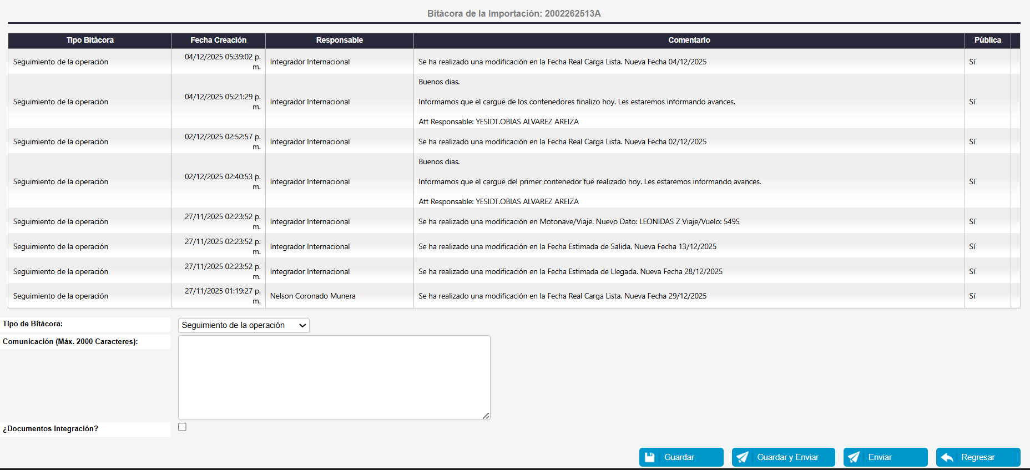
Task: Click the text area resize handle
Action: tap(486, 416)
